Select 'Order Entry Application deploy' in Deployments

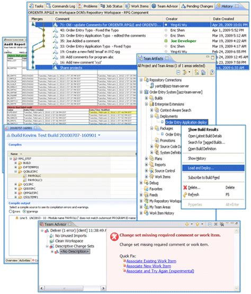coord(186,122)
